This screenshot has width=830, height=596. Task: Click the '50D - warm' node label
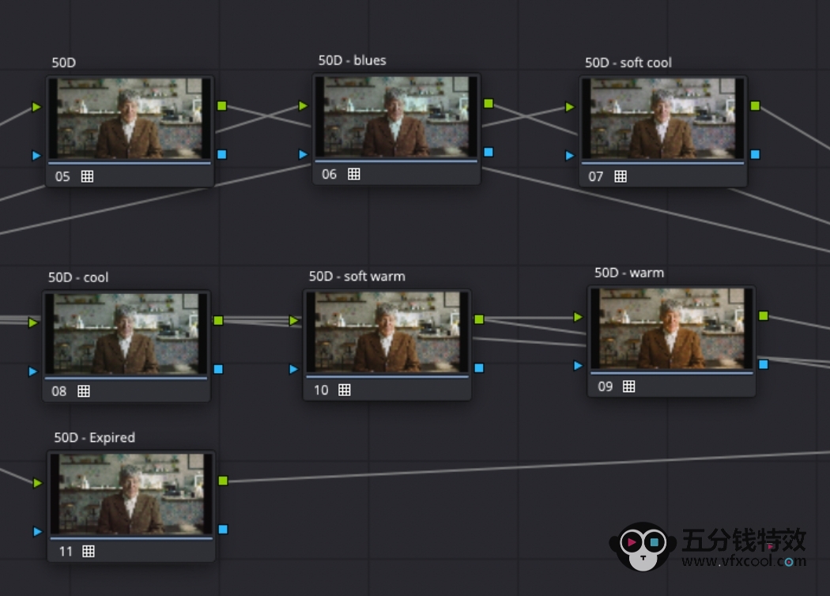click(629, 273)
